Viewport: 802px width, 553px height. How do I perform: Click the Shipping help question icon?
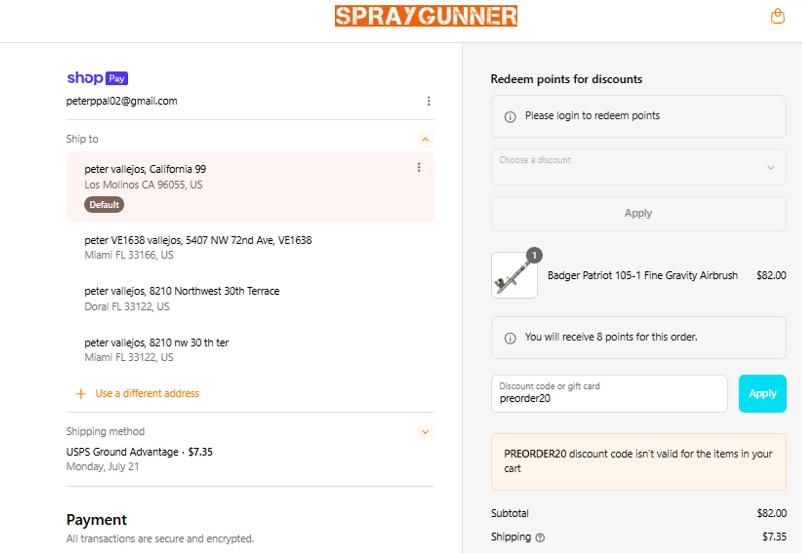(x=540, y=538)
